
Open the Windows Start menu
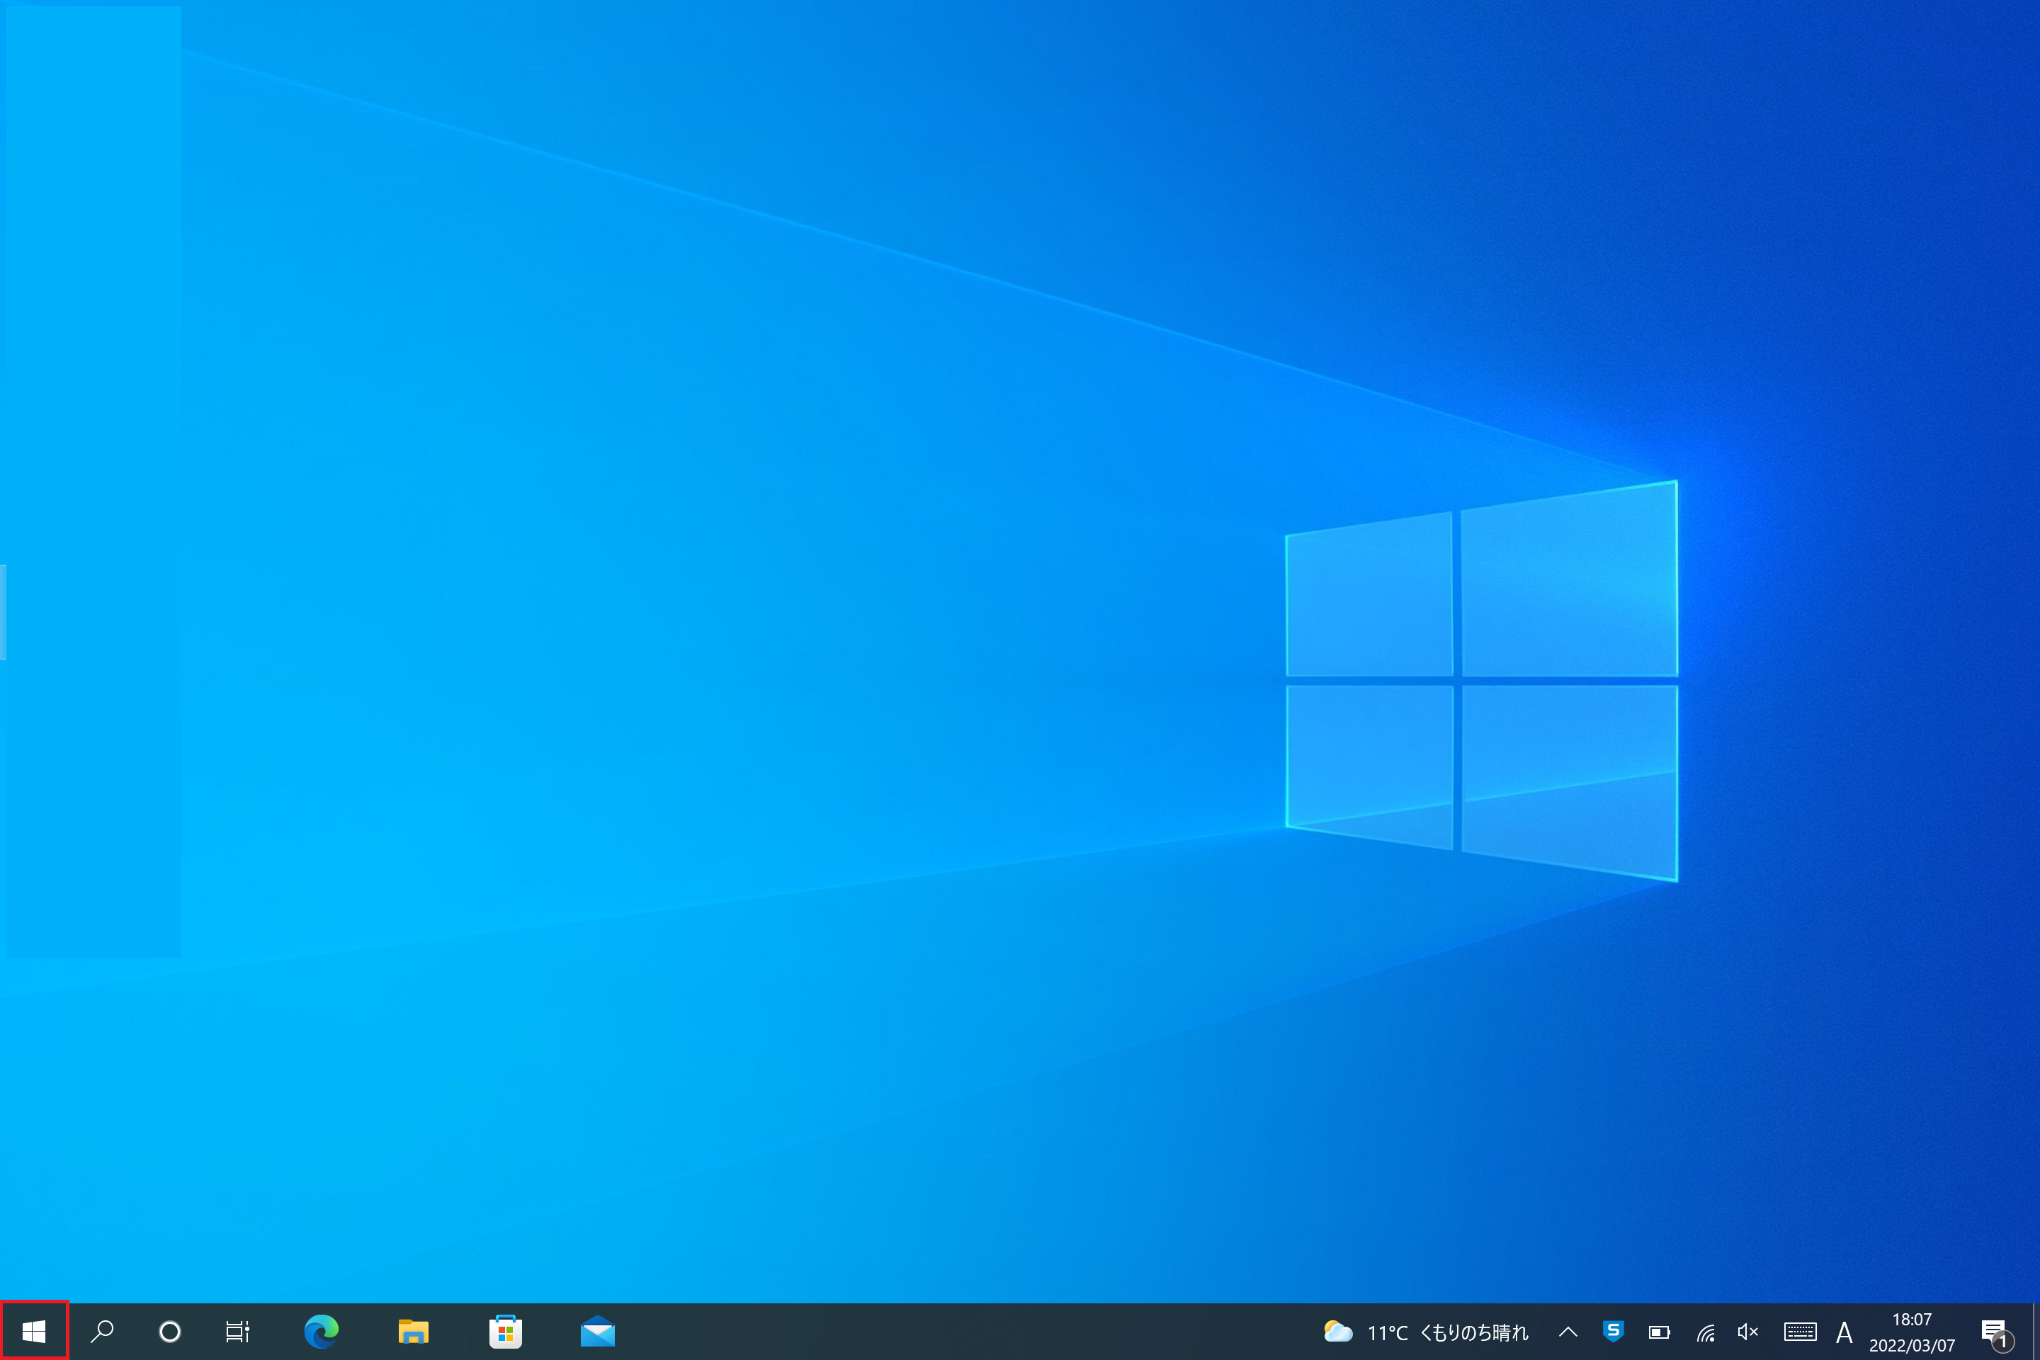point(34,1330)
